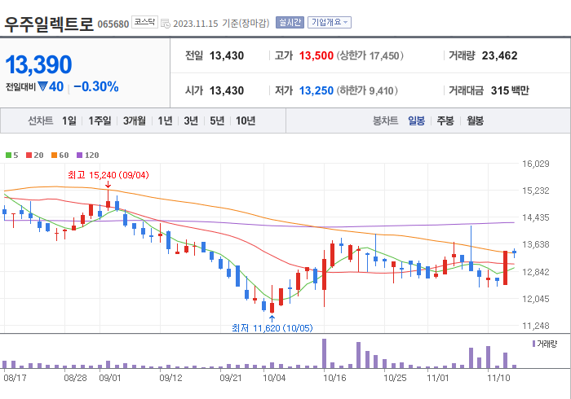Click the purple 120-day average legend swatch
The image size is (571, 399).
point(79,156)
